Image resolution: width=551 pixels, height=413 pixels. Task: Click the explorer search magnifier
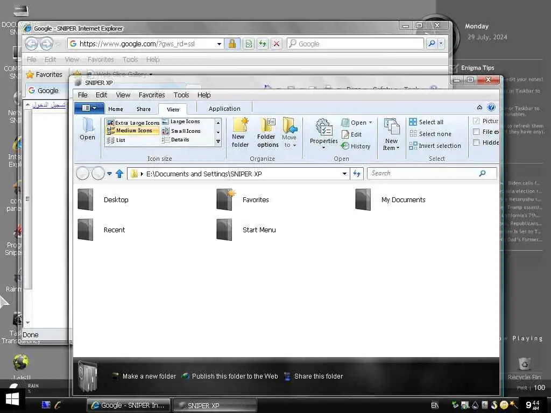[x=483, y=173]
